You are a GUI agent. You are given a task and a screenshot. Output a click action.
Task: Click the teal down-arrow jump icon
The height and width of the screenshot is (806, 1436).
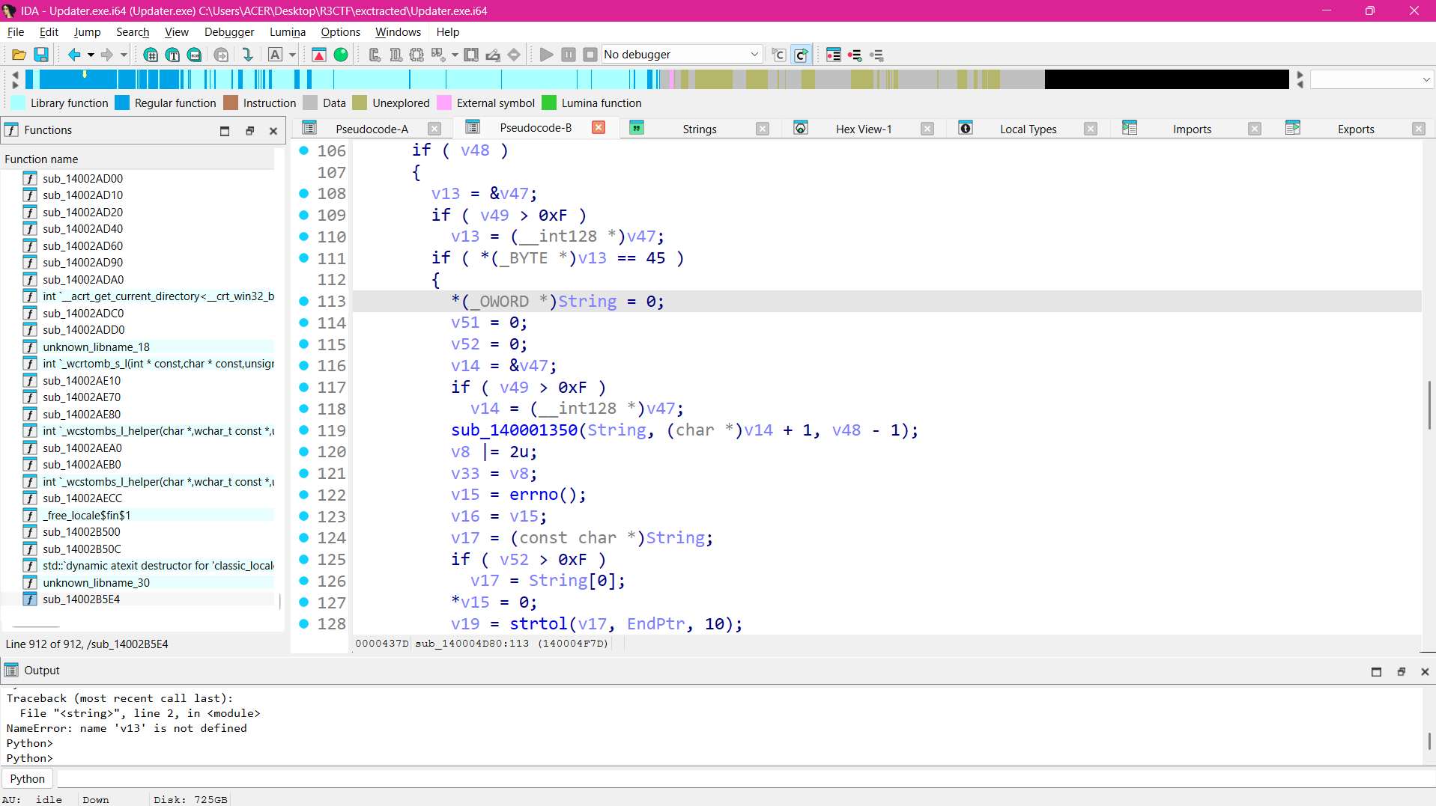pyautogui.click(x=247, y=55)
